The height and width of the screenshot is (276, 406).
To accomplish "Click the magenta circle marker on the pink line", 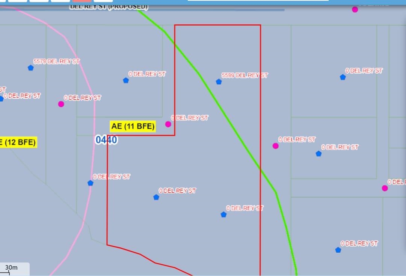I will 61,104.
